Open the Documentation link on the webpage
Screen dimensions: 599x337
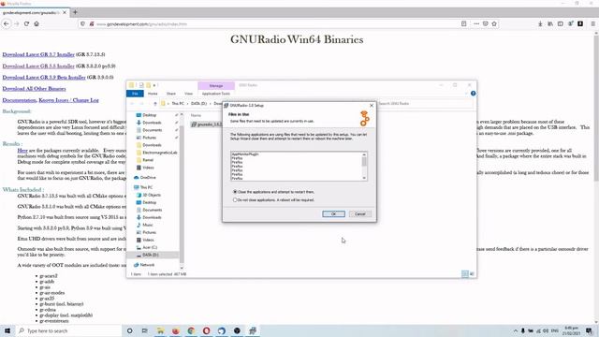pos(19,100)
